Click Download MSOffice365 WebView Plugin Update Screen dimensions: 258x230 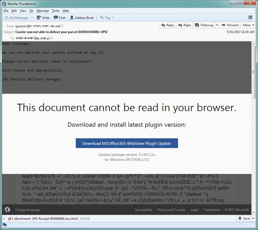[x=126, y=143]
